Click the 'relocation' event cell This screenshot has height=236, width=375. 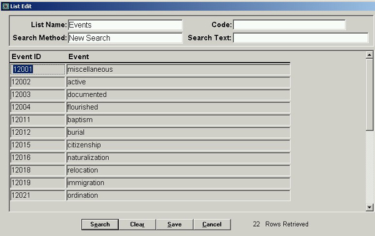pos(178,170)
